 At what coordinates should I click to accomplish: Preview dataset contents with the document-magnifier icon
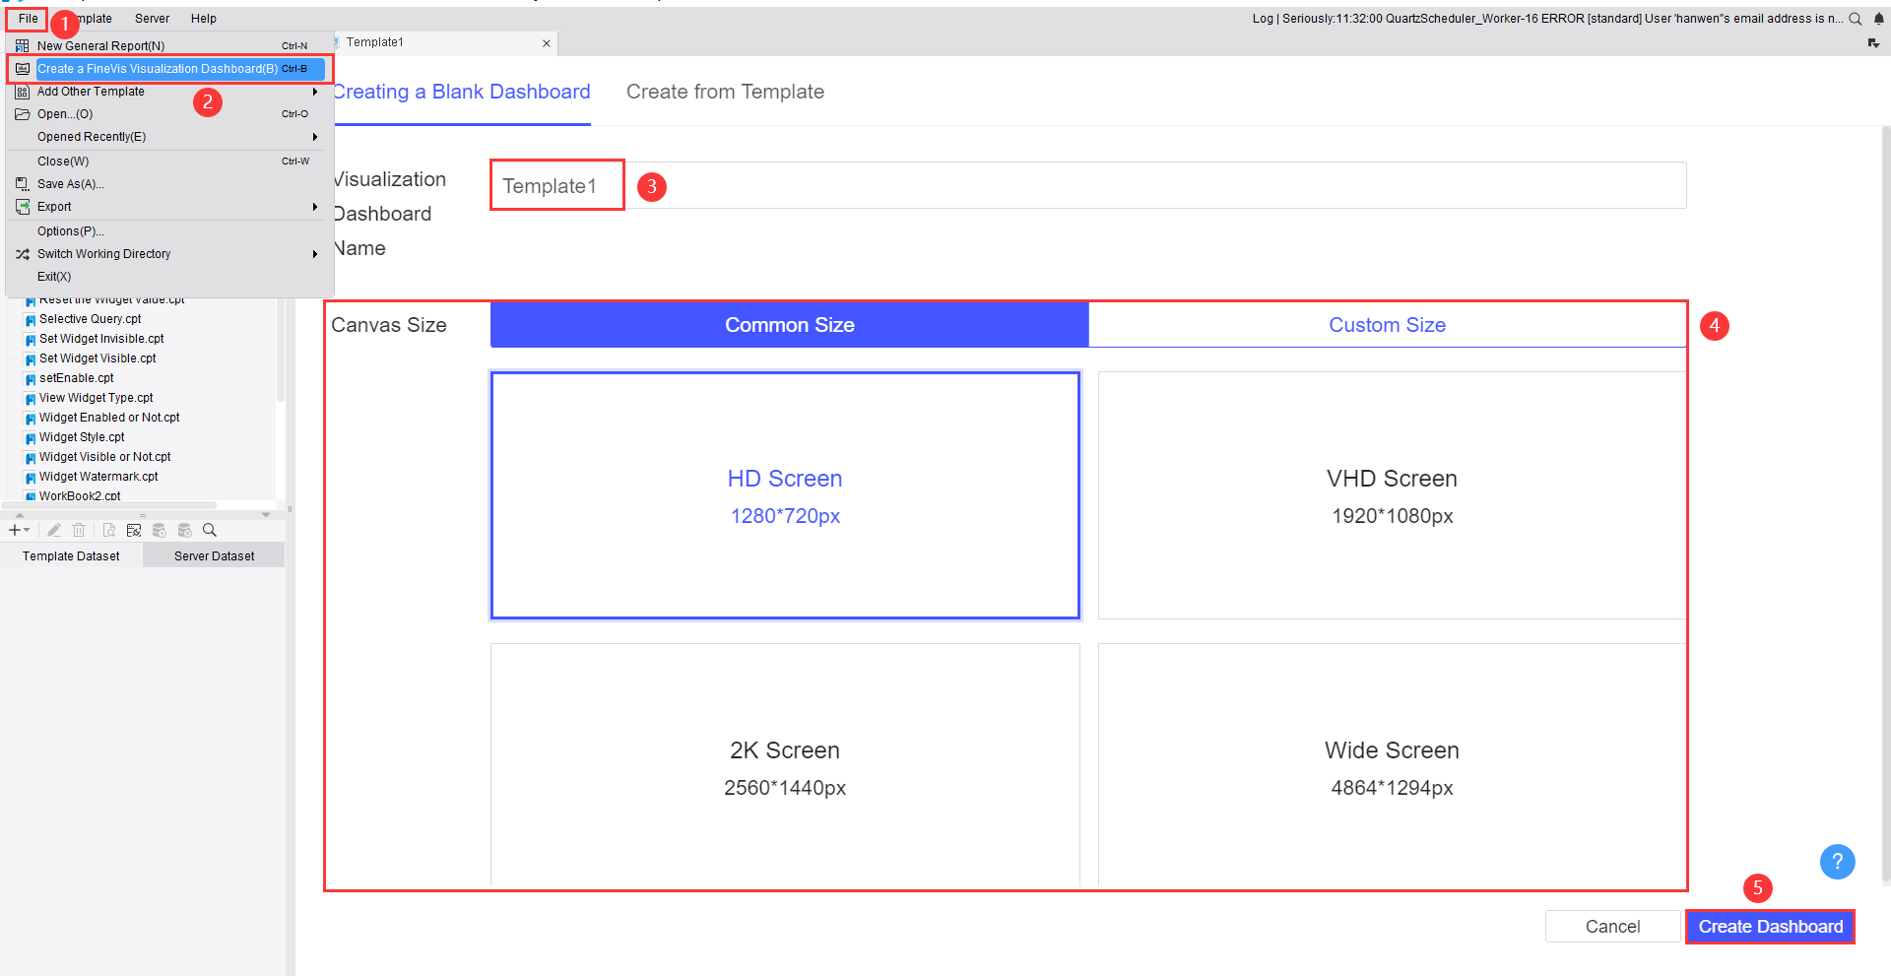coord(109,530)
